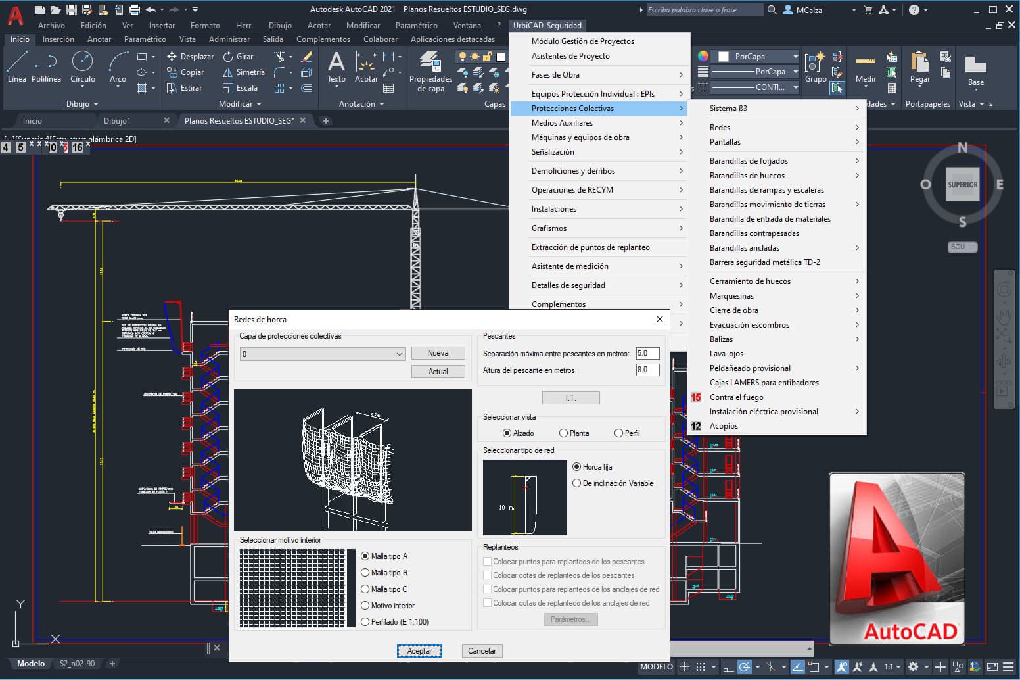Click the Actual layer button
The image size is (1020, 680).
click(x=438, y=372)
